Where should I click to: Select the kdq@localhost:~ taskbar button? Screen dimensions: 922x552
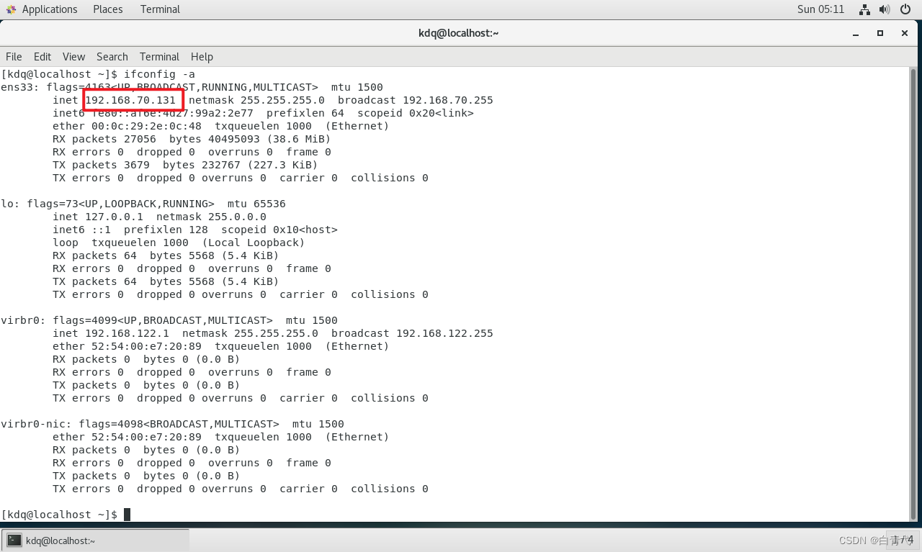click(60, 540)
